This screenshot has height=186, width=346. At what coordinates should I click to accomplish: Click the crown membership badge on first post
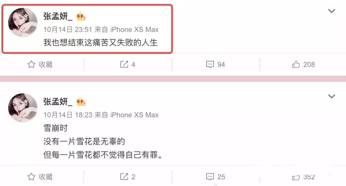pyautogui.click(x=81, y=17)
